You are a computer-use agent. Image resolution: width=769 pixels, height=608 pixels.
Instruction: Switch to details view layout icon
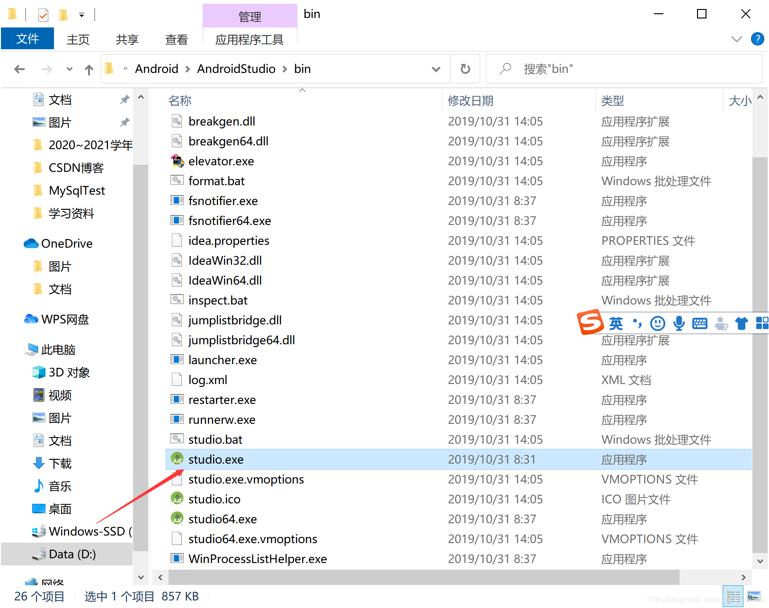[734, 596]
